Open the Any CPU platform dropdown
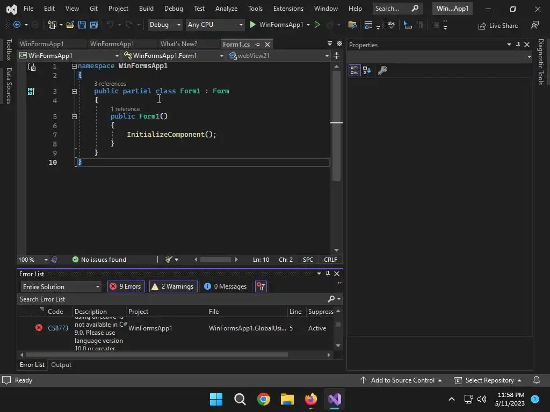Image resolution: width=550 pixels, height=412 pixels. (215, 25)
